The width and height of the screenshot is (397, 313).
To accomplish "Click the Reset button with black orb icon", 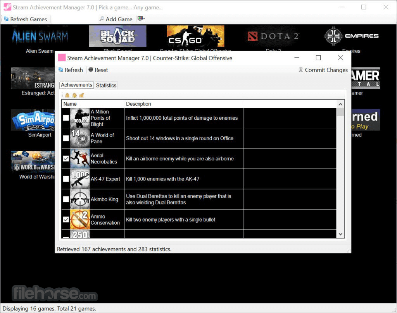I will pos(98,70).
